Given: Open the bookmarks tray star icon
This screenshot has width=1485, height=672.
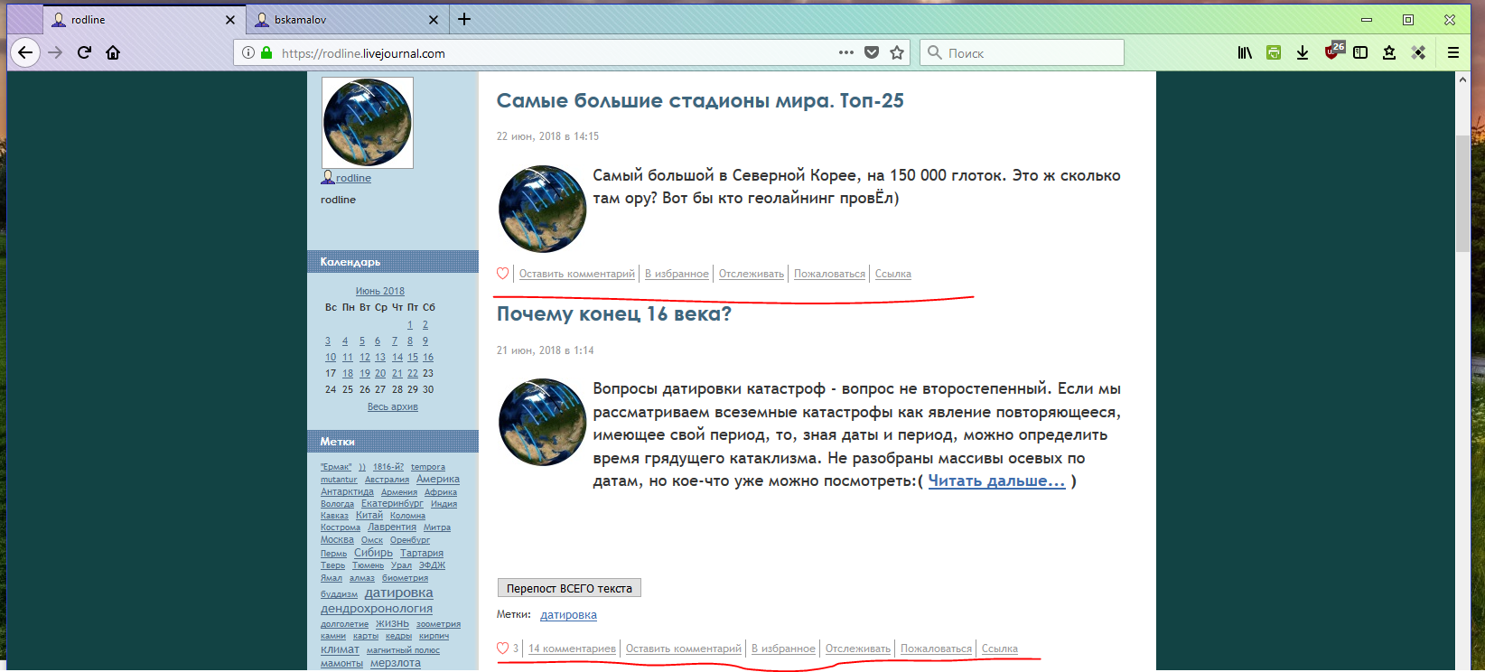Looking at the screenshot, I should click(x=1389, y=52).
